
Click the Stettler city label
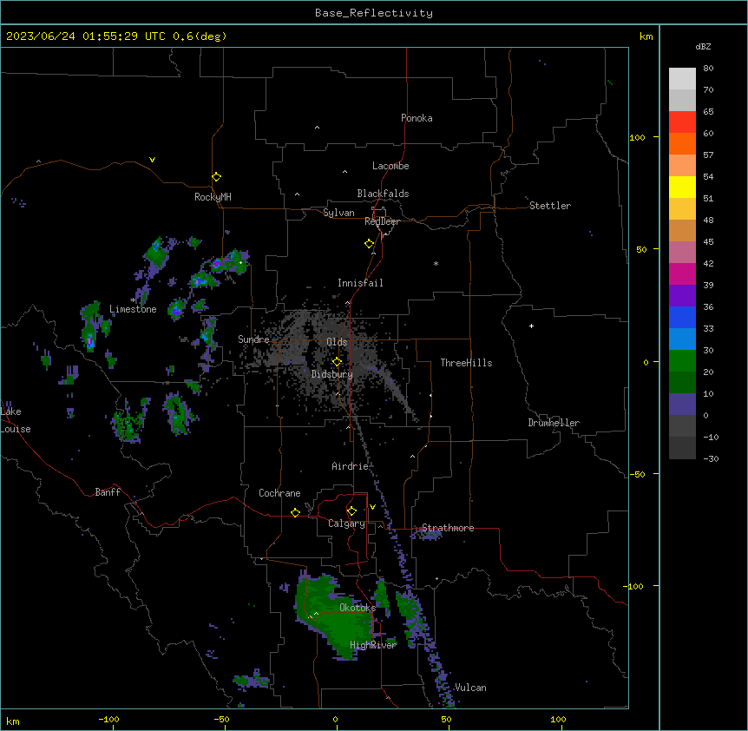550,206
